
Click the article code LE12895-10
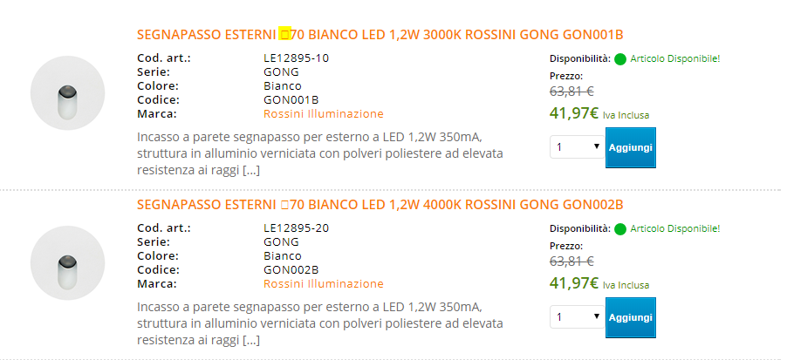pyautogui.click(x=296, y=58)
